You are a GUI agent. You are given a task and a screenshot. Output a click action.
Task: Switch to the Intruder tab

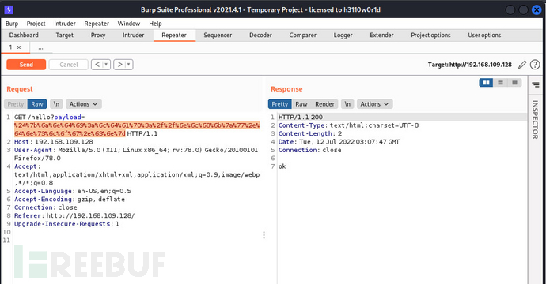coord(133,35)
